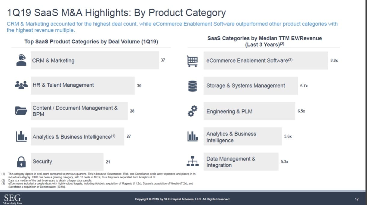The image size is (367, 205).
Task: Click the Engineering & PLM bar
Action: 249,111
